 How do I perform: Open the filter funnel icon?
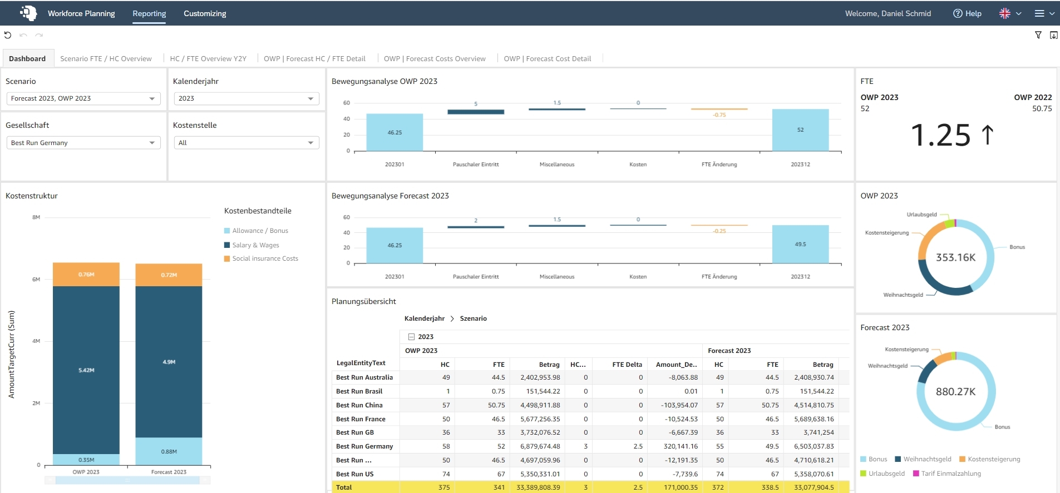coord(1038,35)
